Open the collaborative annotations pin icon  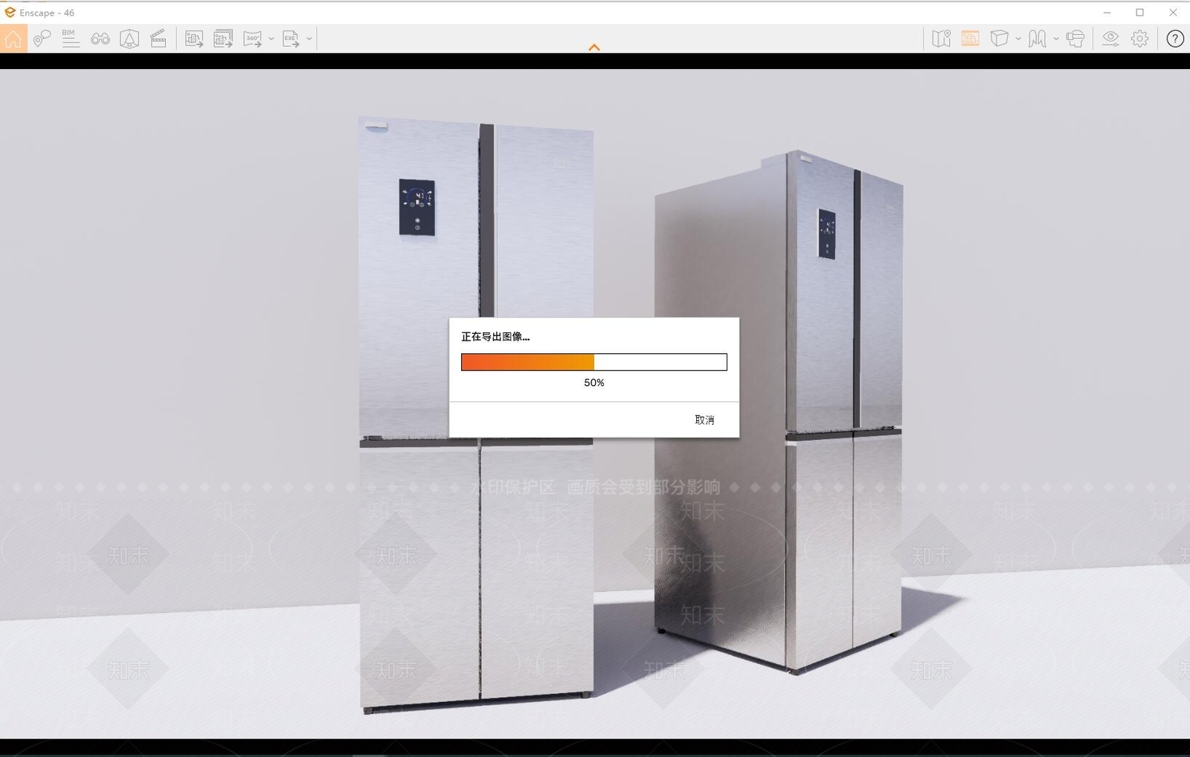[x=42, y=39]
